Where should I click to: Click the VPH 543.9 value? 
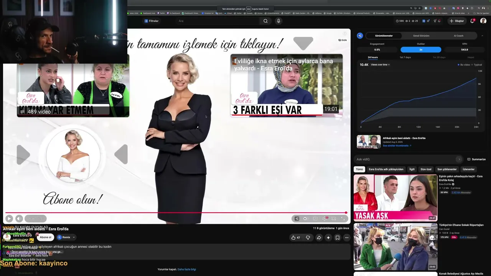[465, 49]
